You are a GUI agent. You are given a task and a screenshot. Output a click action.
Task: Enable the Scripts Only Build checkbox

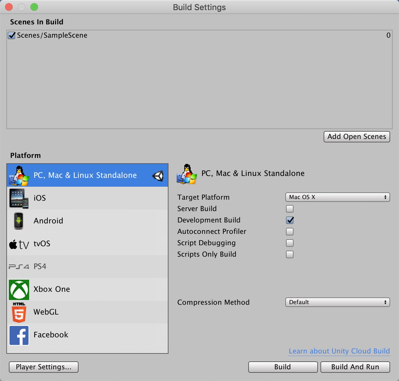click(290, 254)
